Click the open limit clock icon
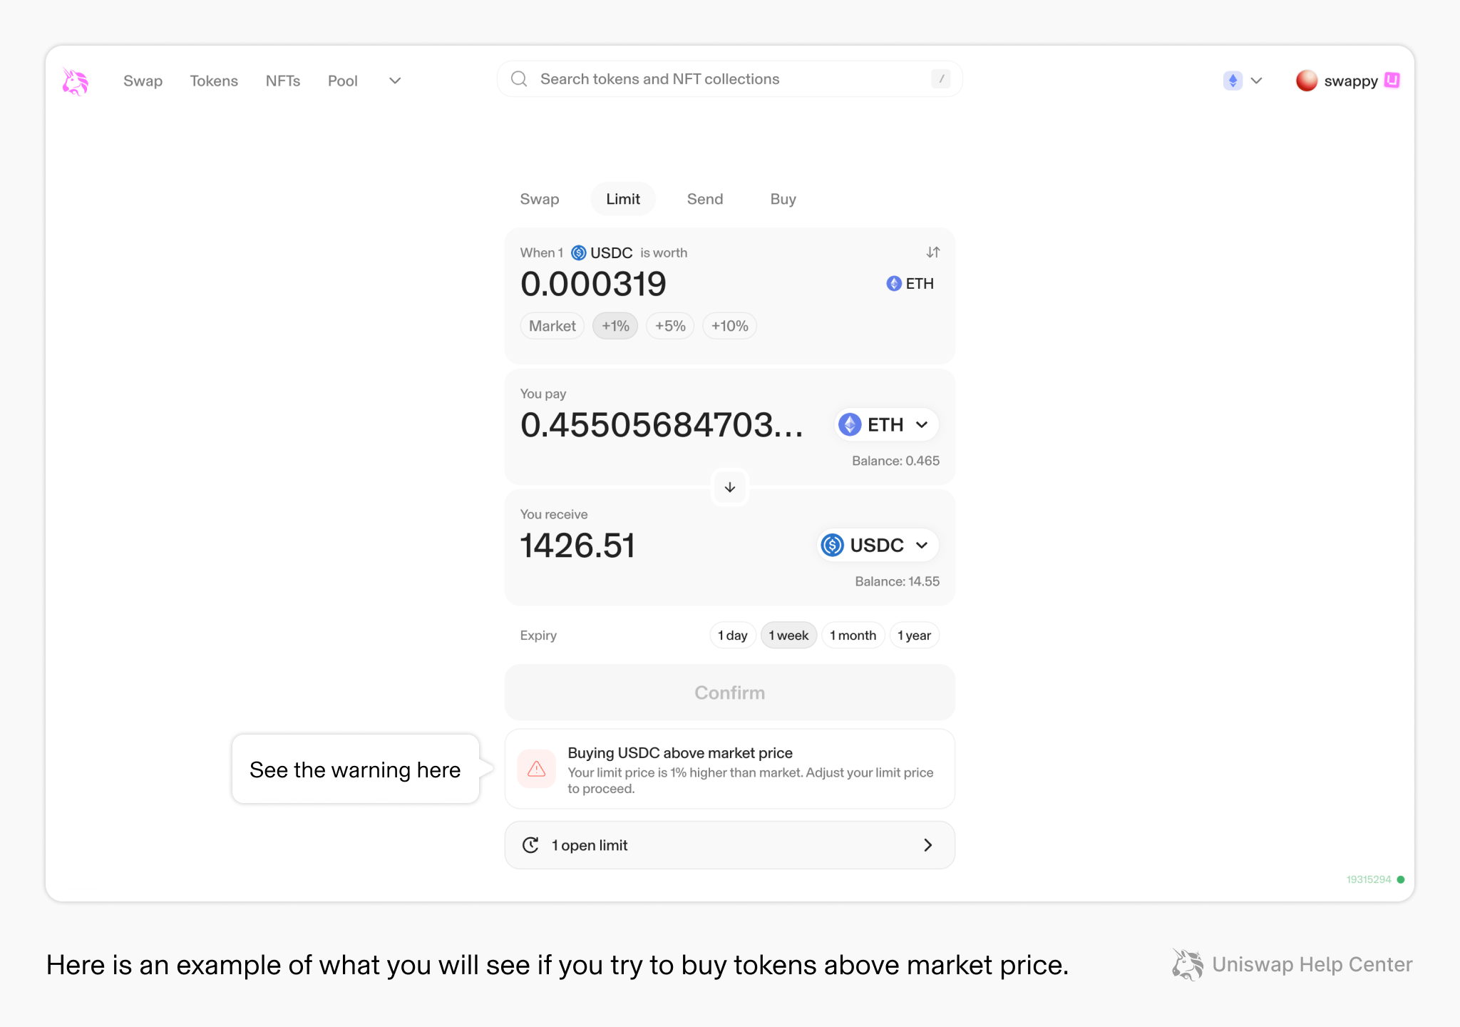This screenshot has height=1027, width=1460. 530,845
